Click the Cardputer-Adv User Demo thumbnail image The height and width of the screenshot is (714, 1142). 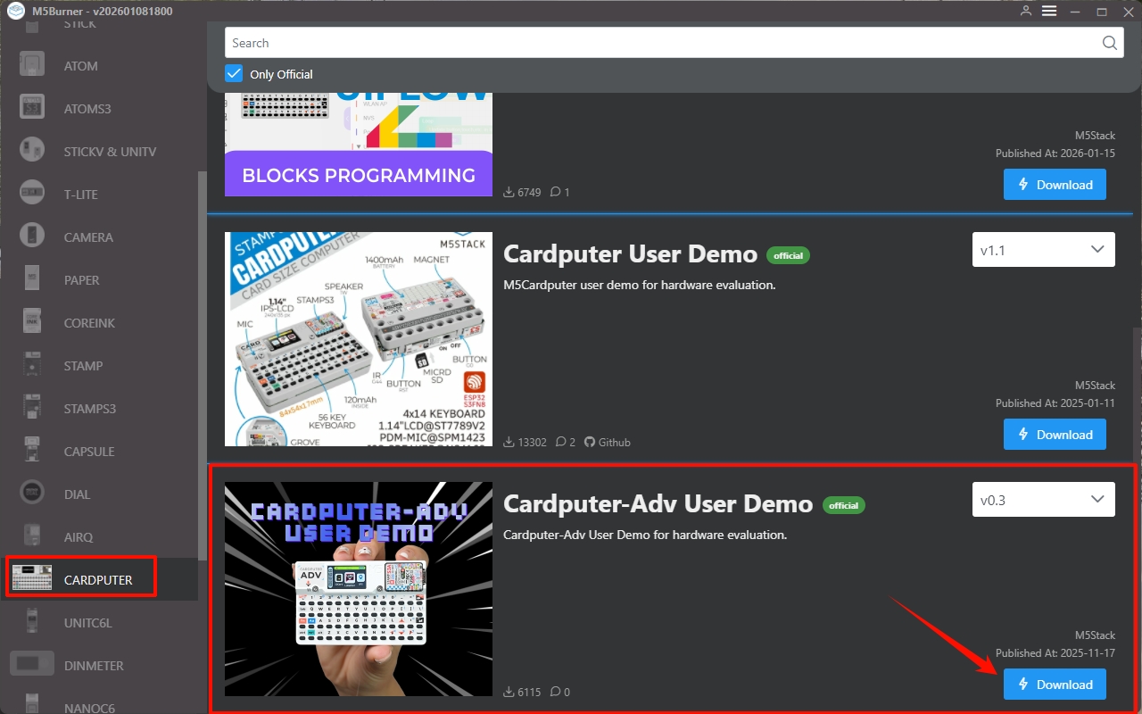[x=359, y=589]
